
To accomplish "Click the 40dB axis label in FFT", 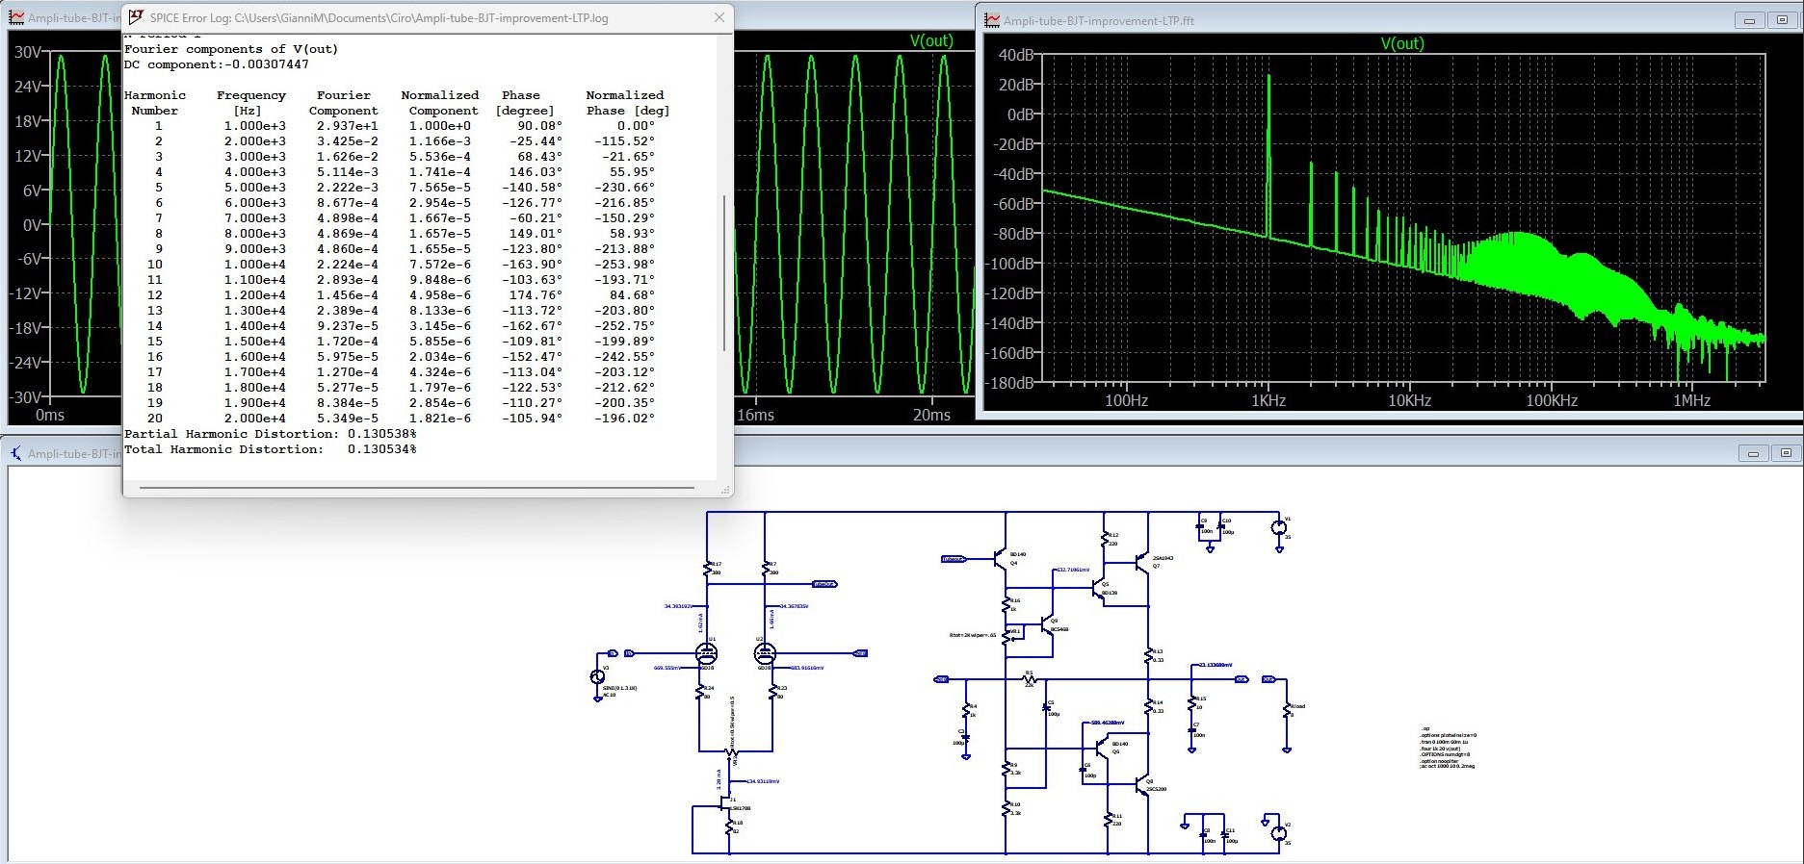I will pyautogui.click(x=1016, y=55).
